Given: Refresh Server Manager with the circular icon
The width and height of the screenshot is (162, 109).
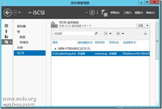Looking at the screenshot, I should click(x=92, y=12).
